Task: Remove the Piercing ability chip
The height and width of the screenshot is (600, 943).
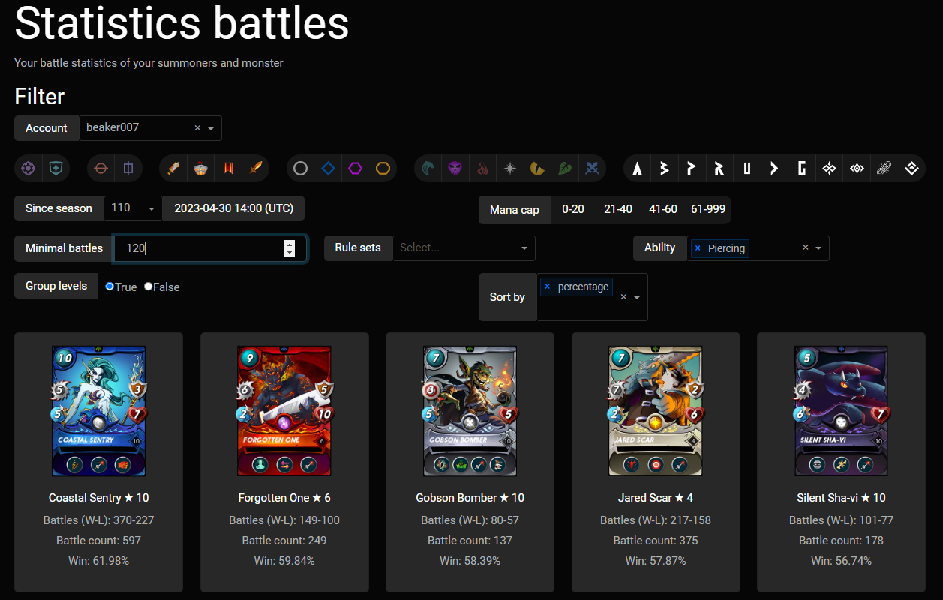Action: [698, 248]
